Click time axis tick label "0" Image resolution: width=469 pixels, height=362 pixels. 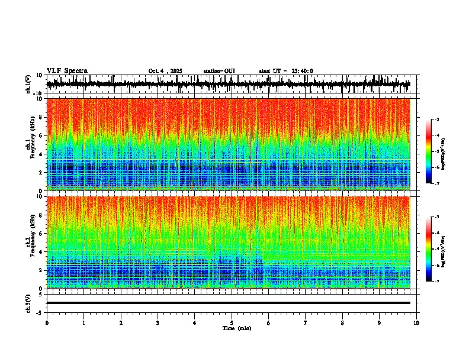(47, 323)
